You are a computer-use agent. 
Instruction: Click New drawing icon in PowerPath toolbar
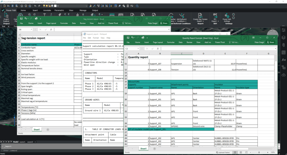point(4,6)
